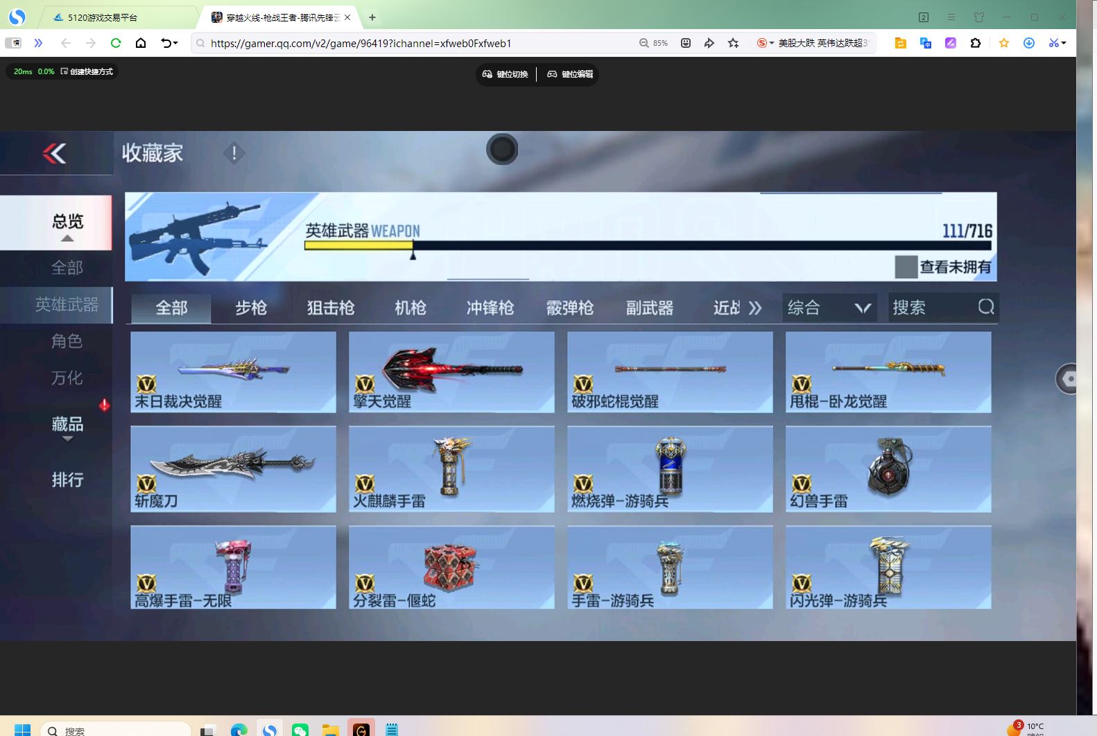Image resolution: width=1097 pixels, height=736 pixels.
Task: Open the 分裂雷-偃蛇 card
Action: (x=451, y=568)
